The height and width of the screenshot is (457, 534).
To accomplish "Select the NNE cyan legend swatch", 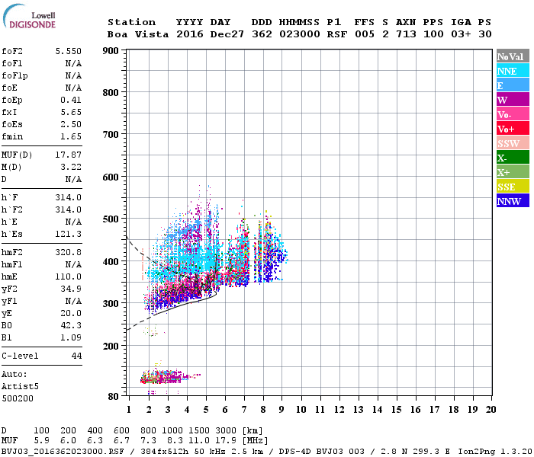I will point(513,71).
